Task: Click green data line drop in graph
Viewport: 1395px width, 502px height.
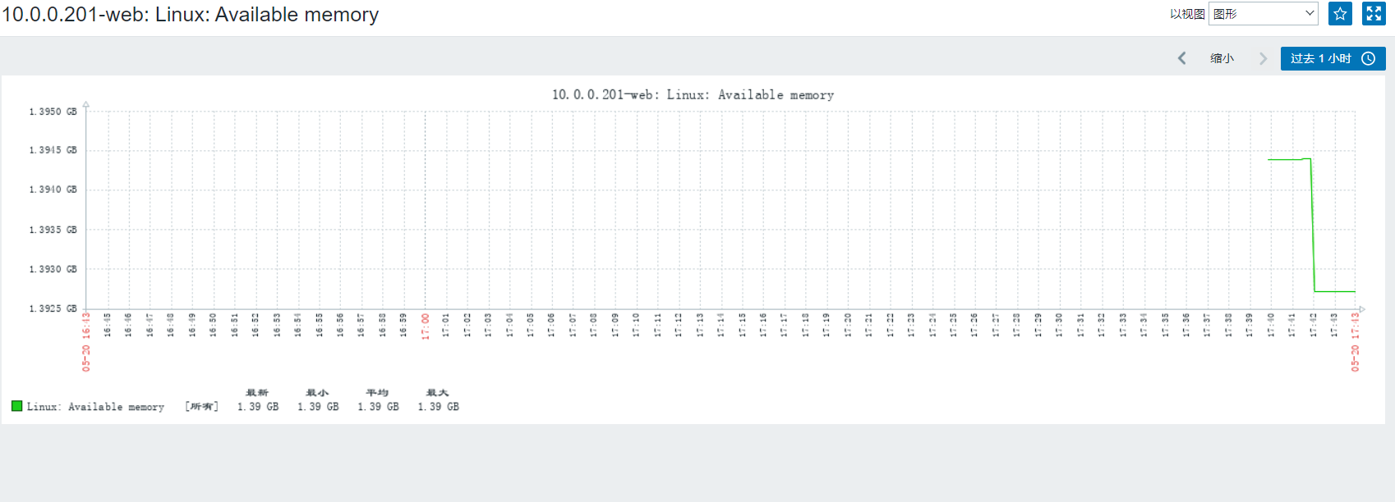Action: (1313, 226)
